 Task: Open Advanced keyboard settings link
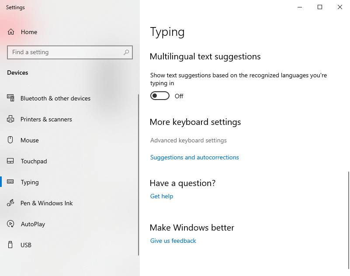(x=188, y=140)
